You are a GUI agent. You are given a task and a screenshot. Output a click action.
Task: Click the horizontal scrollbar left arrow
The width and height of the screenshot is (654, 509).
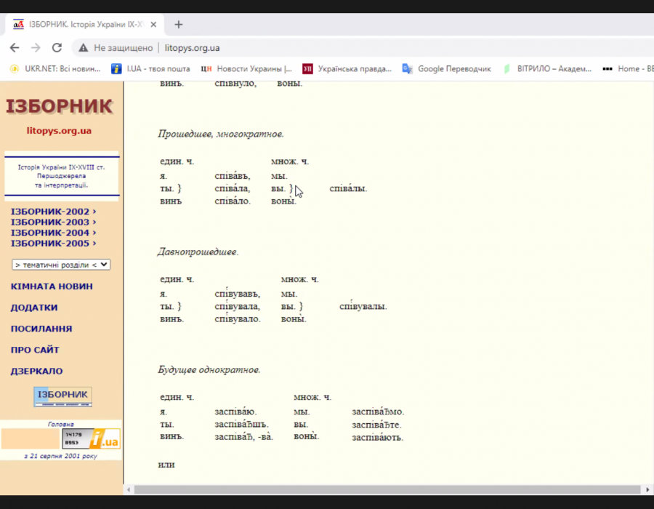click(129, 489)
